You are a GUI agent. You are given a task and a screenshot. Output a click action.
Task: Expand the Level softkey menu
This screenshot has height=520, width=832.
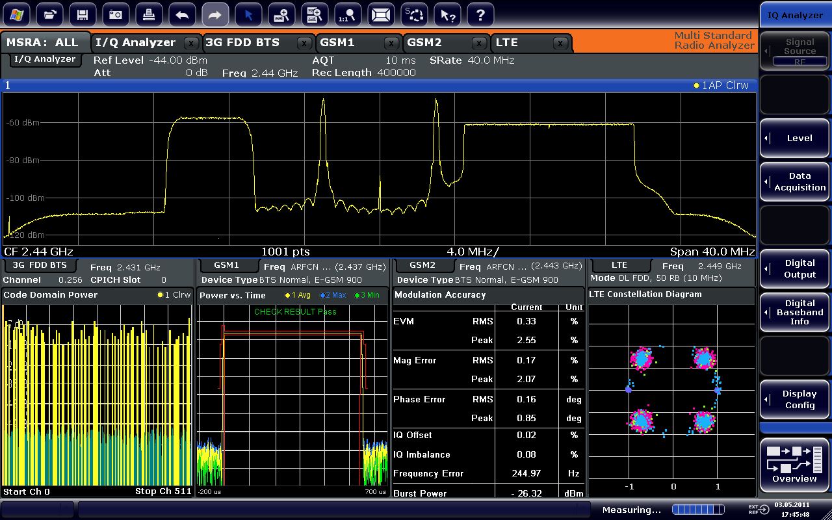794,138
